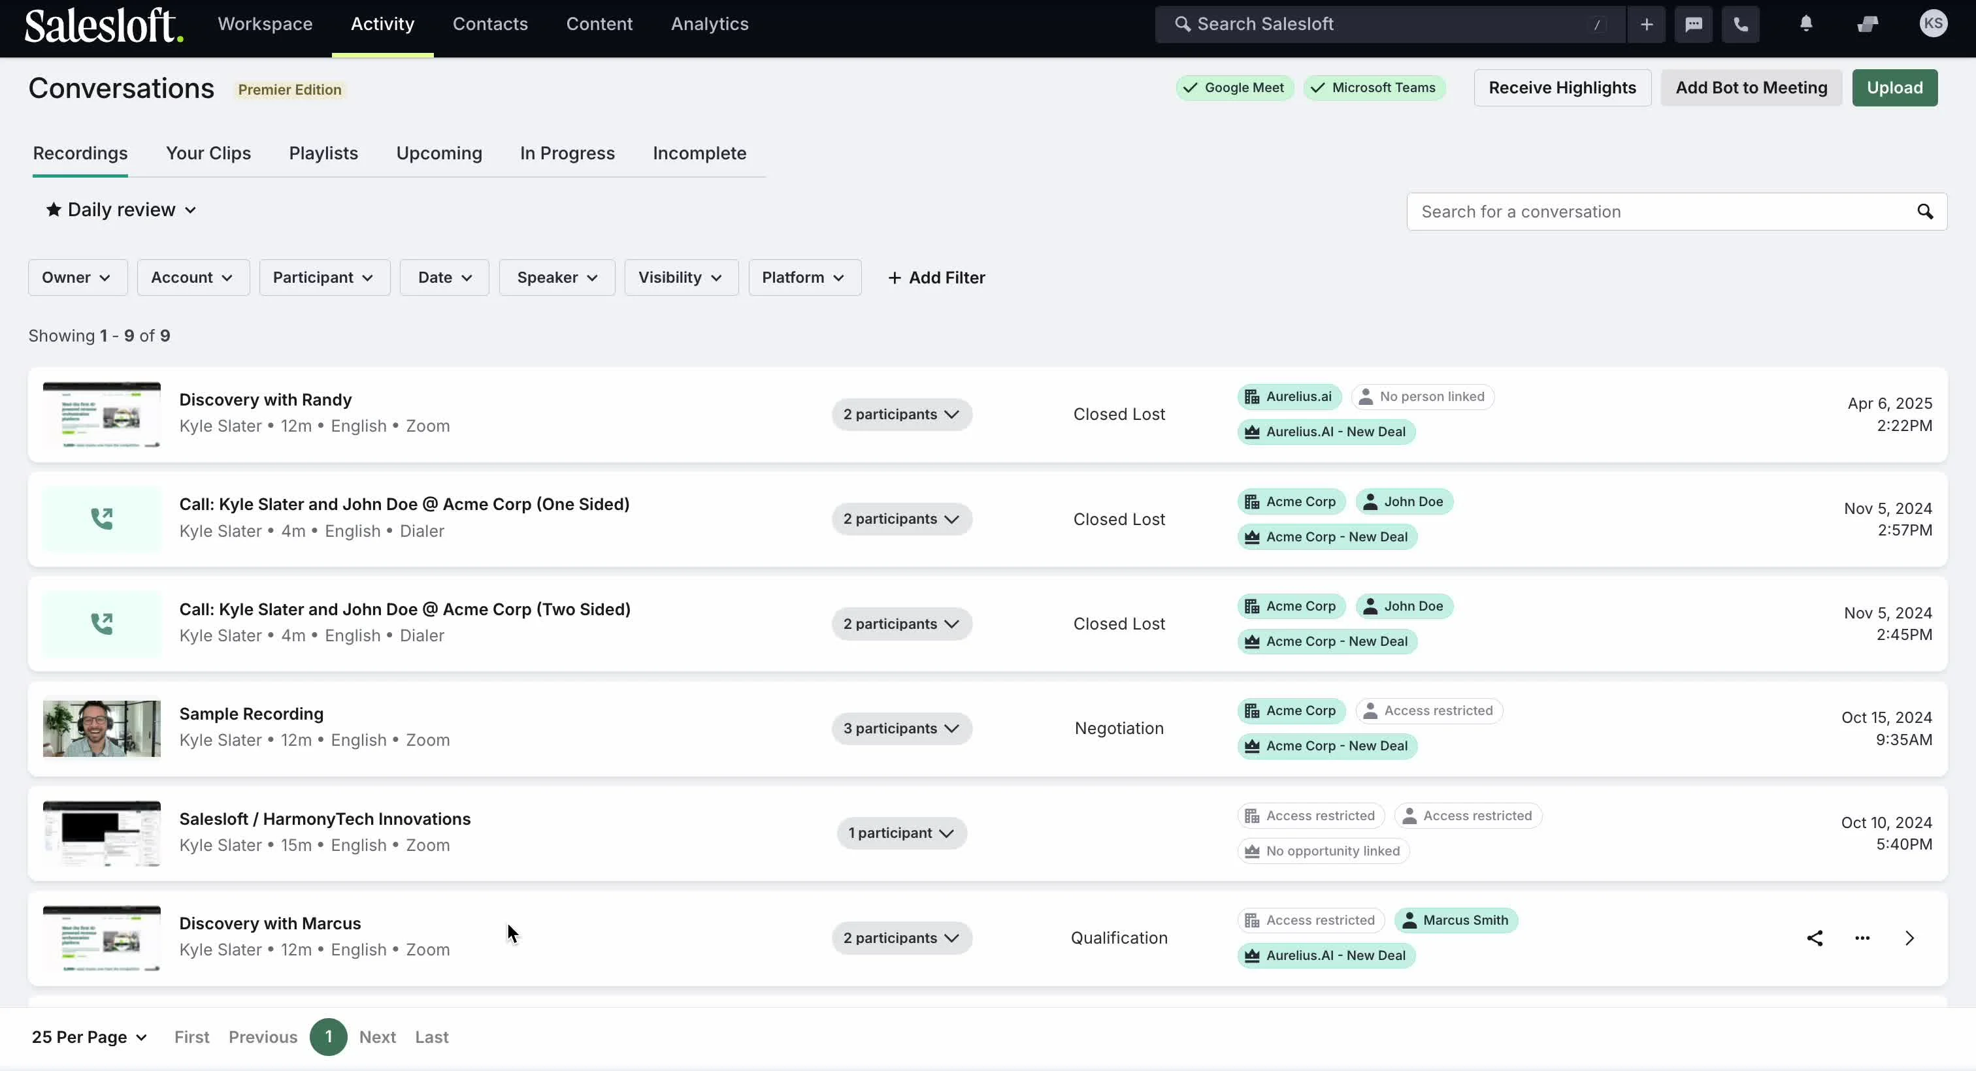Go to Last page
The height and width of the screenshot is (1071, 1976).
[x=432, y=1037]
